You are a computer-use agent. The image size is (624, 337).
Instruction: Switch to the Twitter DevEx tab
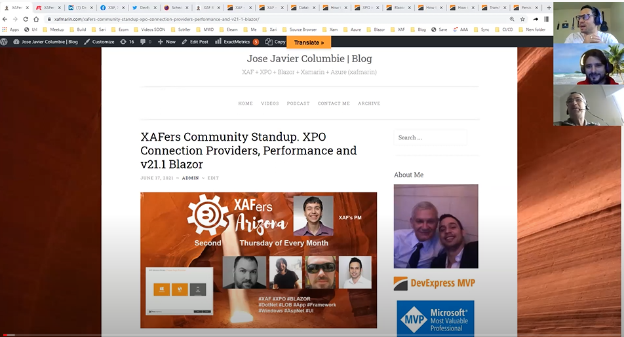pyautogui.click(x=144, y=8)
